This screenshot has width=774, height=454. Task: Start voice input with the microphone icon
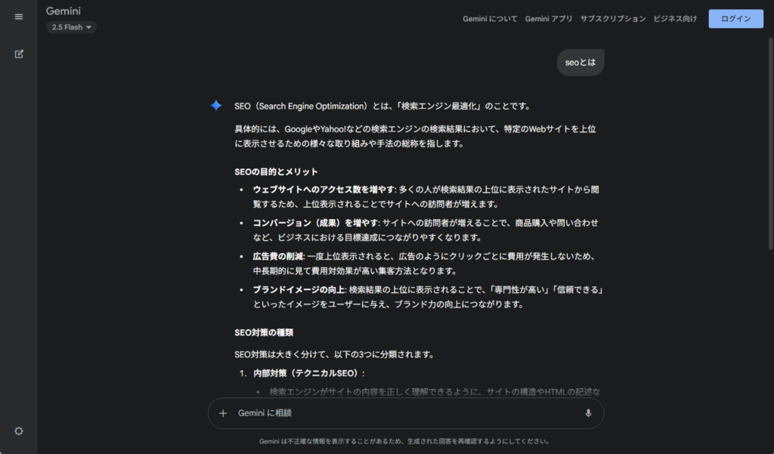(588, 413)
